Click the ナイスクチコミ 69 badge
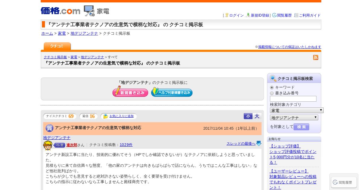This screenshot has height=190, width=362. pyautogui.click(x=60, y=116)
